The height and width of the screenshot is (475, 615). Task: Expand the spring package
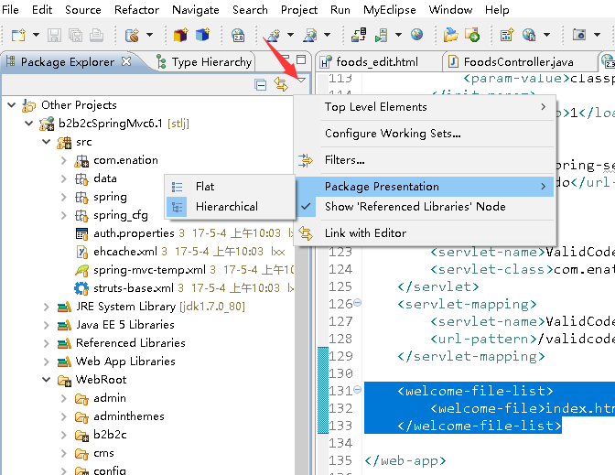tap(63, 197)
